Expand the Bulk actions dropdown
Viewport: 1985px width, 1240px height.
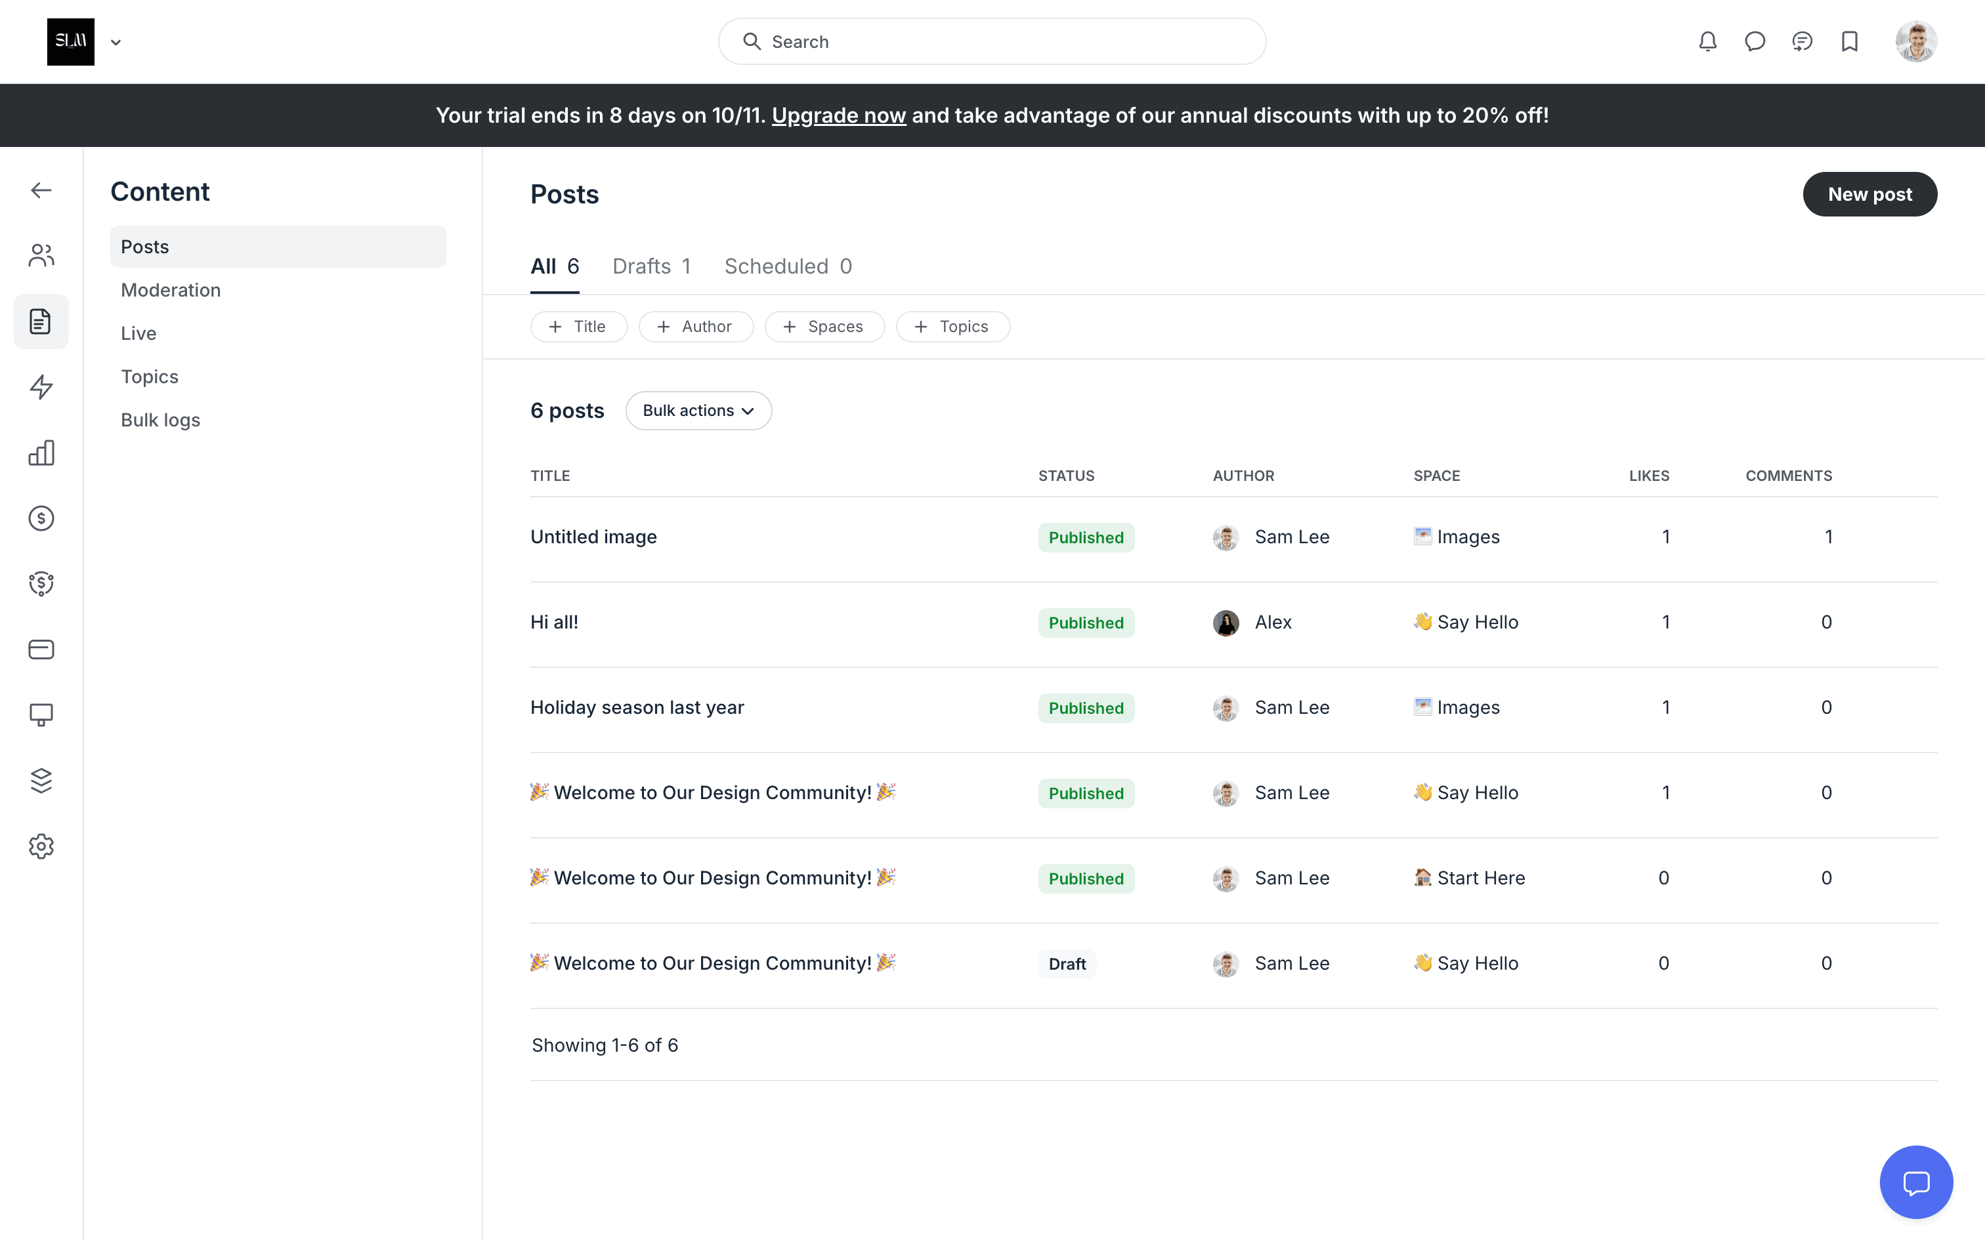[x=698, y=411]
